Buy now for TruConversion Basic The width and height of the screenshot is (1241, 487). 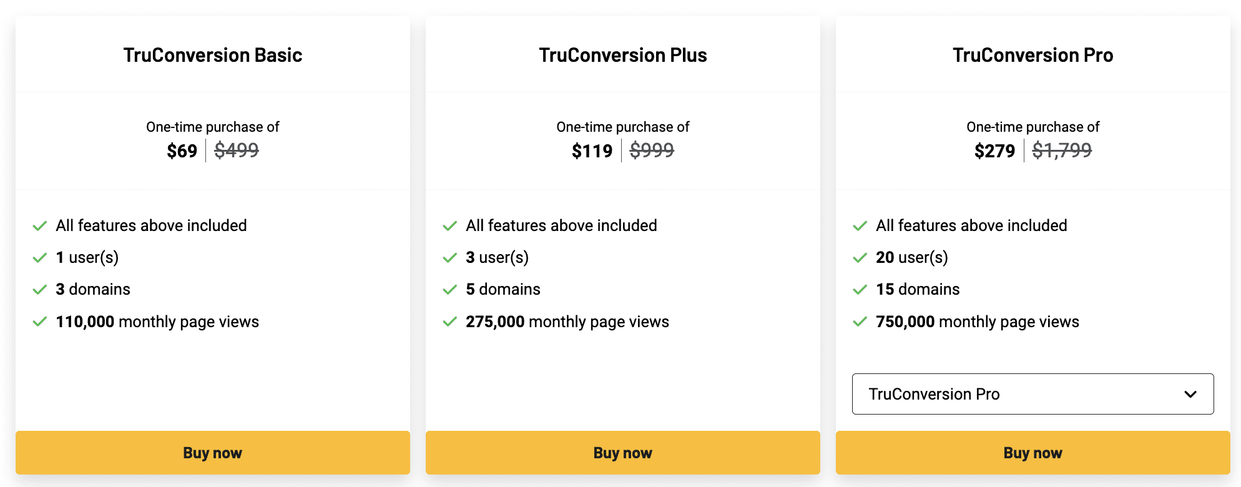click(x=213, y=453)
